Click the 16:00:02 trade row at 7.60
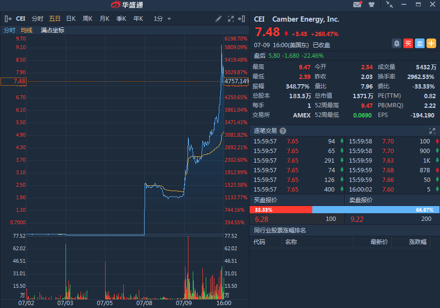The height and width of the screenshot is (308, 440). point(392,190)
